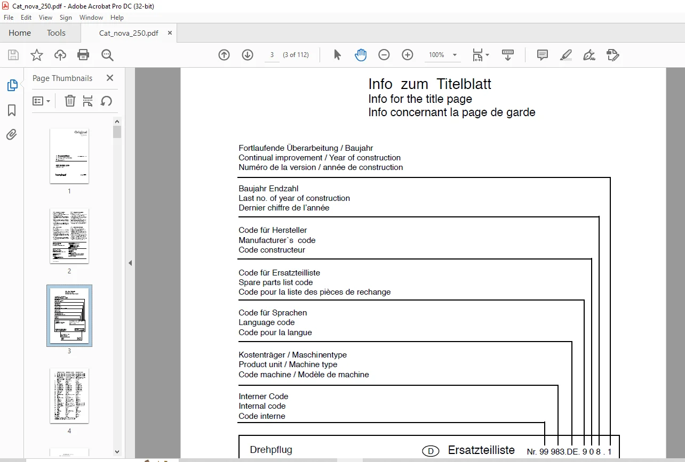Screen dimensions: 685x462
Task: Select the arrow selection tool
Action: coord(337,55)
